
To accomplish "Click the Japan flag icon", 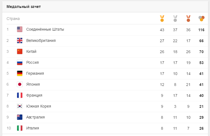I will click(20, 84).
